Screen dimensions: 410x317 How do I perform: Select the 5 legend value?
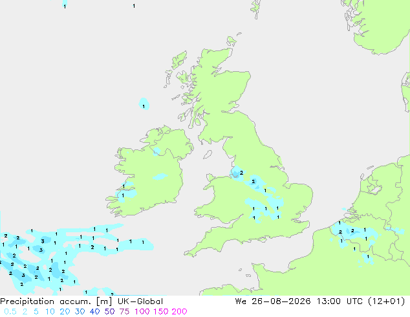click(x=36, y=312)
